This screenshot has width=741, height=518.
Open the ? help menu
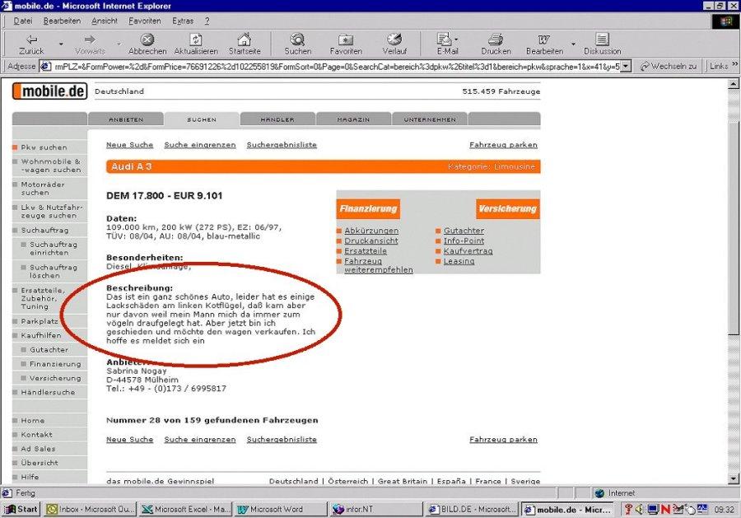tap(207, 21)
